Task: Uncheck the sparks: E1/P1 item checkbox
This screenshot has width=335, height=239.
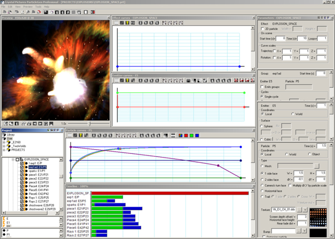Action: pos(22,171)
